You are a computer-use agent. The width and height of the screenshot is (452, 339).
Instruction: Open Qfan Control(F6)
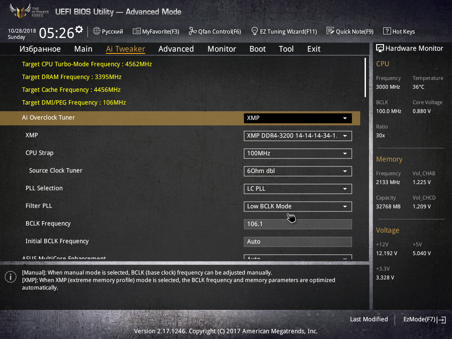click(x=219, y=31)
